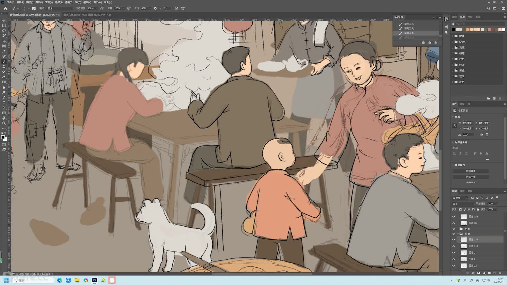Select the Move tool

point(4,20)
